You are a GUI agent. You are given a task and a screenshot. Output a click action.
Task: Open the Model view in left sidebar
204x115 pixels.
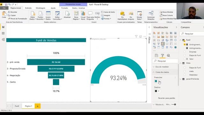pyautogui.click(x=3, y=40)
